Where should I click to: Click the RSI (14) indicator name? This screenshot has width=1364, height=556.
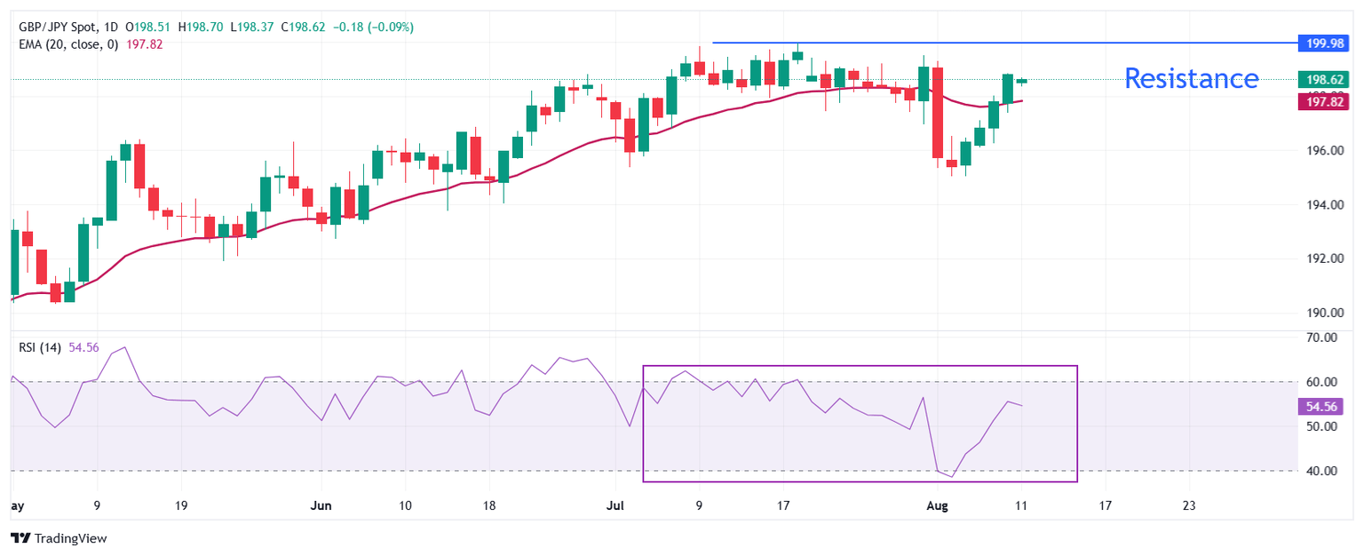pyautogui.click(x=40, y=347)
